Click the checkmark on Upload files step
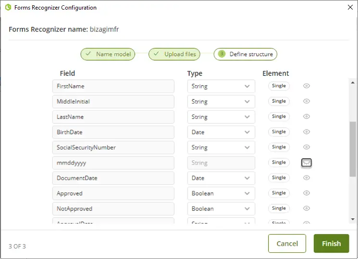Image resolution: width=358 pixels, height=259 pixels. (156, 54)
